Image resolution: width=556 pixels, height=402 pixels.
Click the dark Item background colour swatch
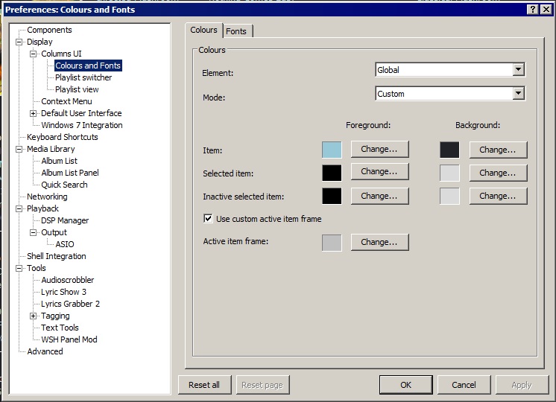point(449,150)
